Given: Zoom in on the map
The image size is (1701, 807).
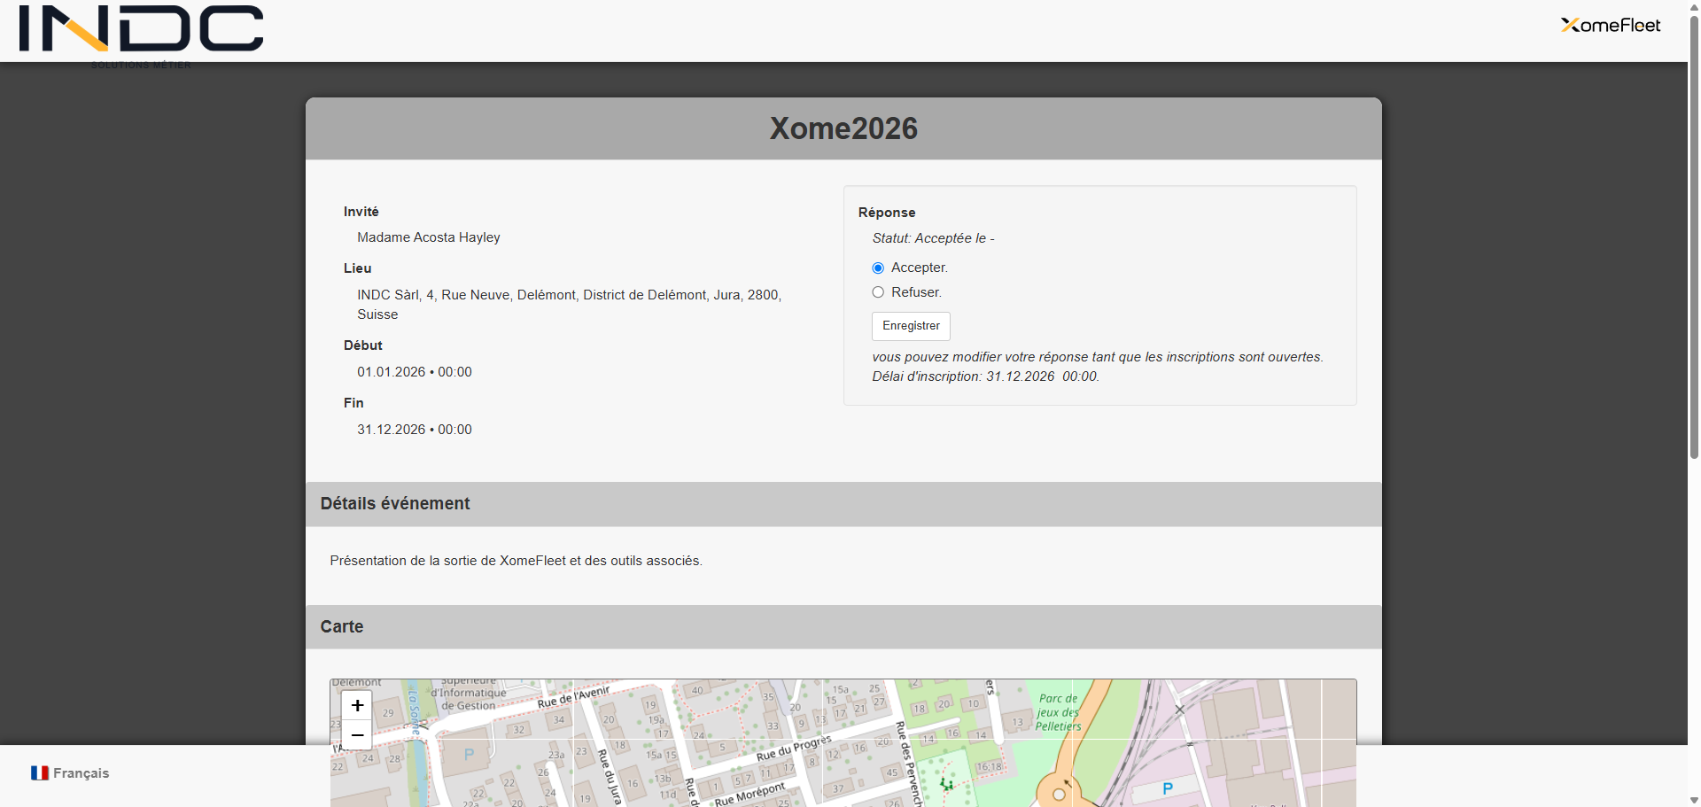Looking at the screenshot, I should [x=357, y=705].
